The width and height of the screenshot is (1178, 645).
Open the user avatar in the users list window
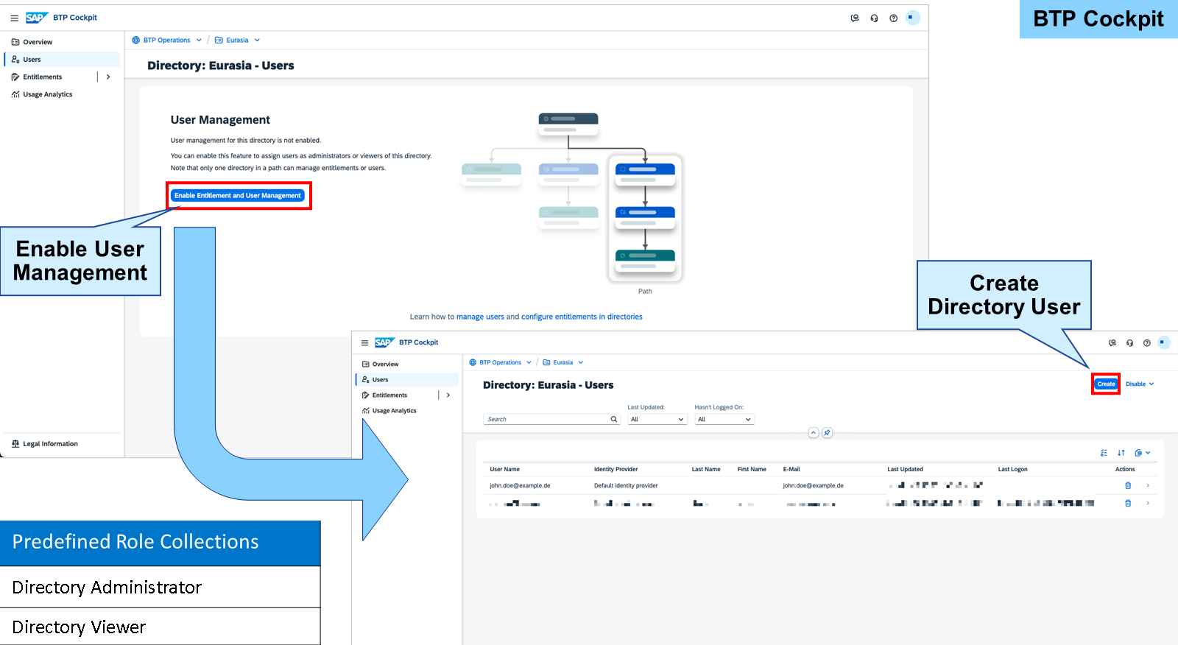[x=1164, y=342]
